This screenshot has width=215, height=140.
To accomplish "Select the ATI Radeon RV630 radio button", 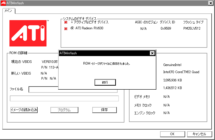I will (72, 28).
